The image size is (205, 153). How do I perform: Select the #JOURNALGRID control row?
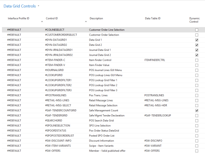click(x=55, y=70)
